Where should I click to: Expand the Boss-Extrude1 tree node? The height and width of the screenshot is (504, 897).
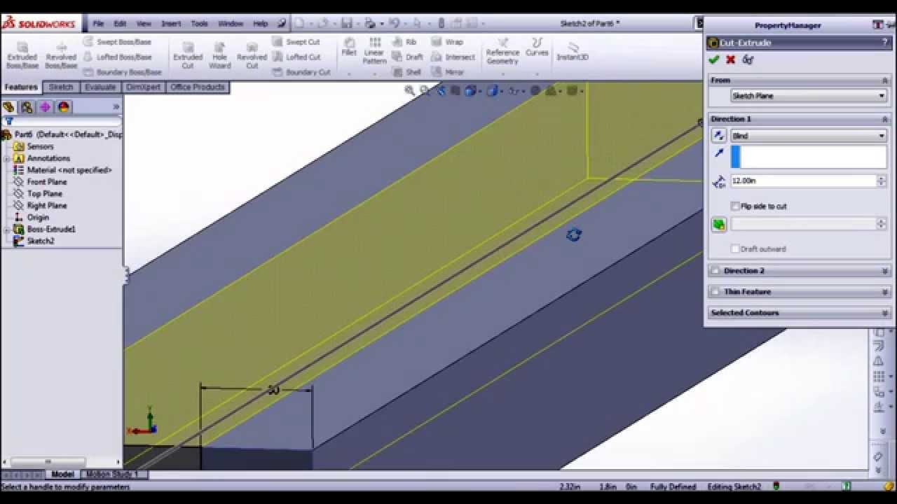pos(6,229)
